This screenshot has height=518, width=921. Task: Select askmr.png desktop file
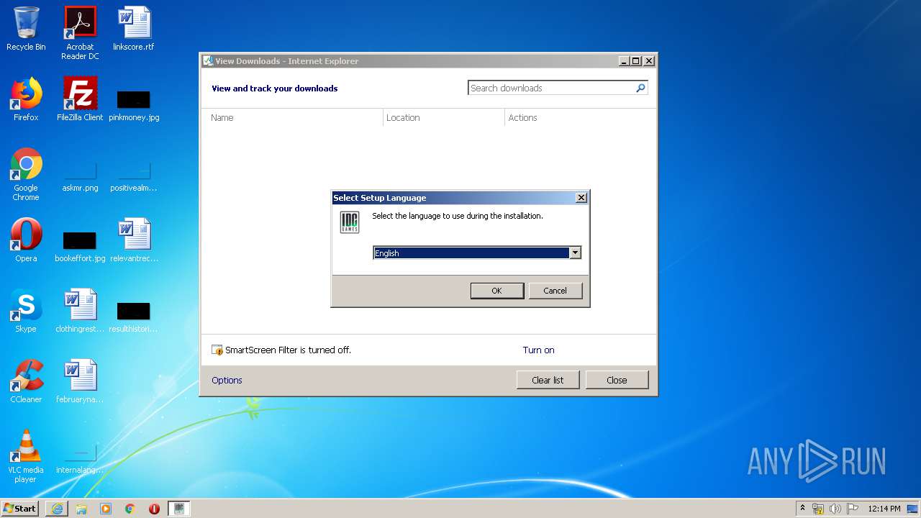click(x=80, y=177)
